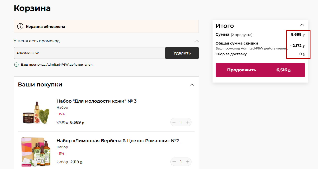Collapse the 'Ваши покупки' section
Viewport: 318px width, 169px height.
pyautogui.click(x=192, y=85)
